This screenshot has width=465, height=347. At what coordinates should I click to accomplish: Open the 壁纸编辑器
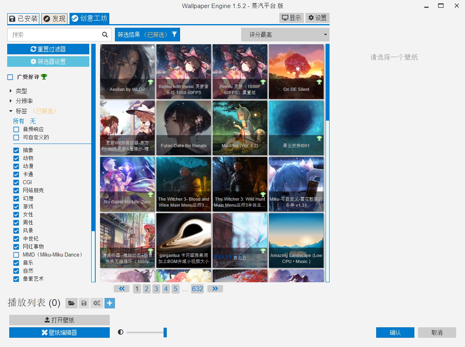coord(59,332)
